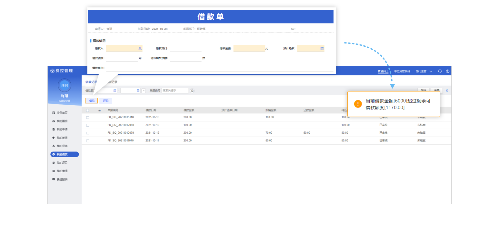Image resolution: width=500 pixels, height=249 pixels.
Task: Toggle the select-all checkbox in table header
Action: click(87, 110)
